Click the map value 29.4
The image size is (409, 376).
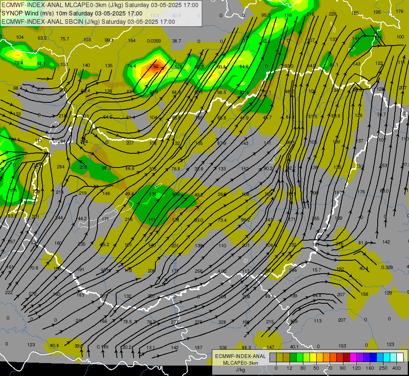[15, 140]
